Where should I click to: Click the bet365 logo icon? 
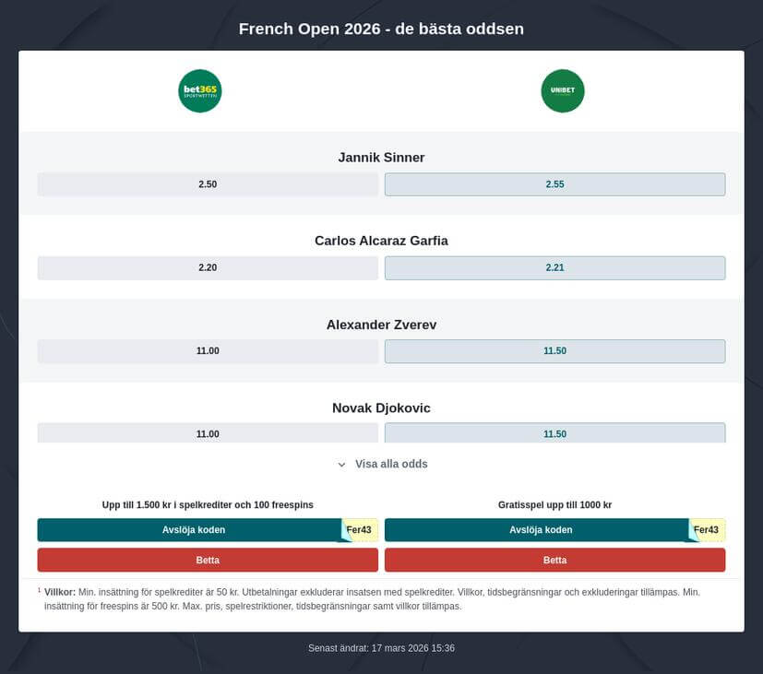coord(199,89)
